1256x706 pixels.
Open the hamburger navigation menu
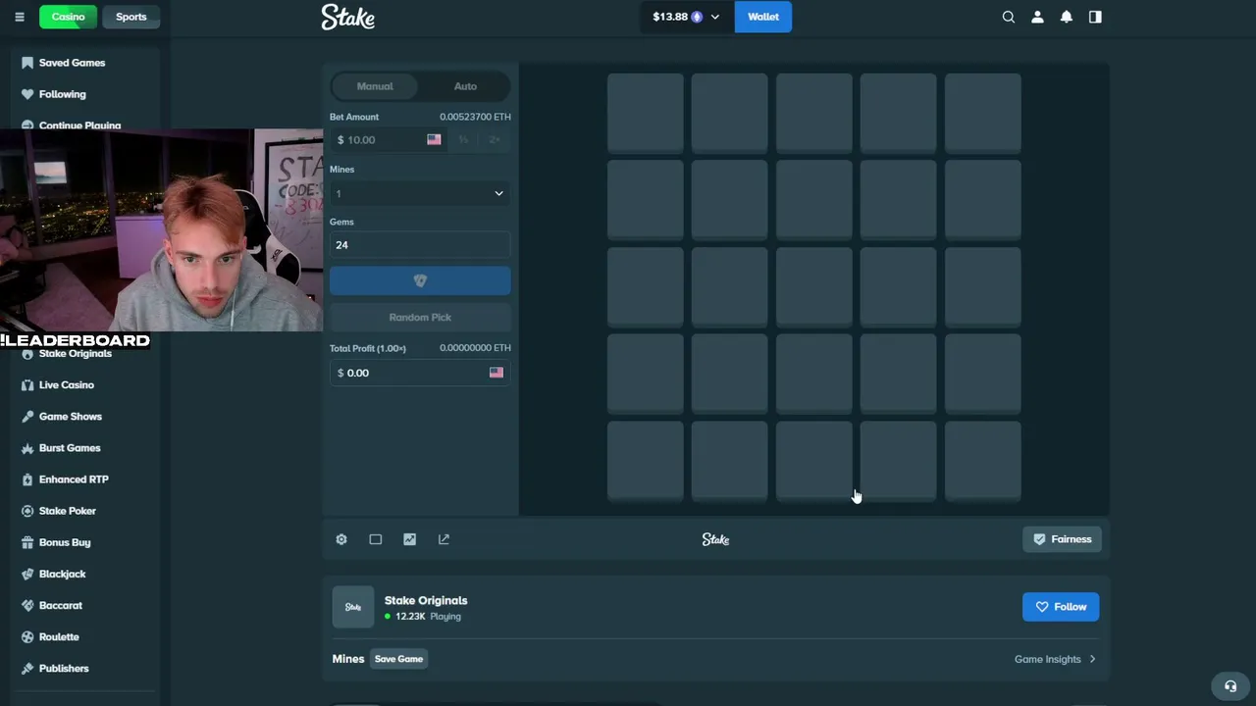20,17
